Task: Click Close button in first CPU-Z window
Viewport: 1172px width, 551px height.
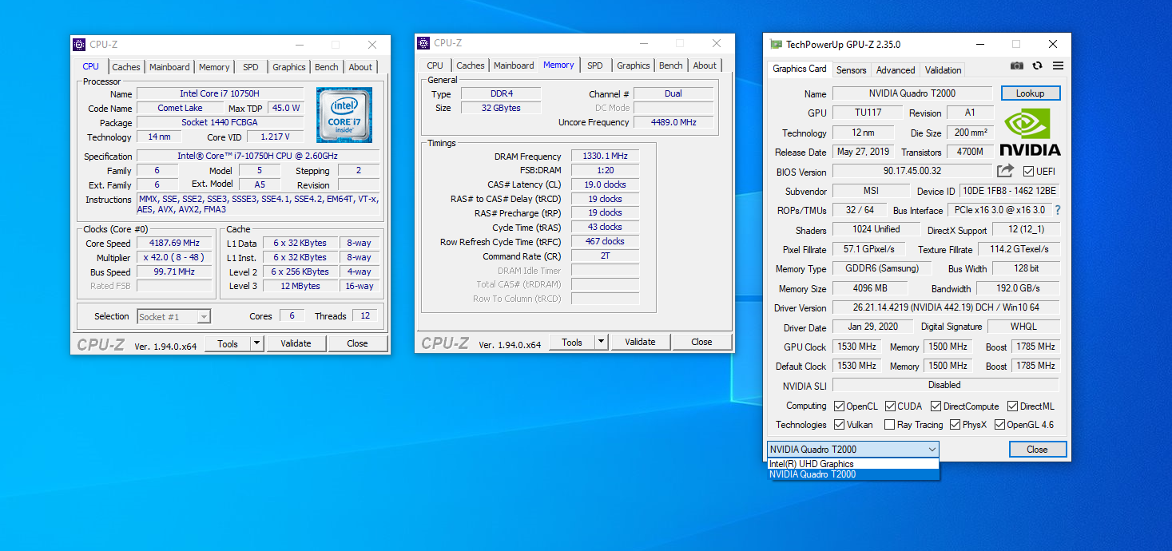Action: coord(357,343)
